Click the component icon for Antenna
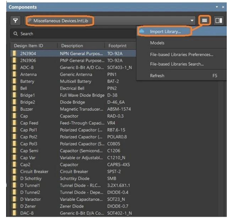239x220 pixels. pos(14,74)
